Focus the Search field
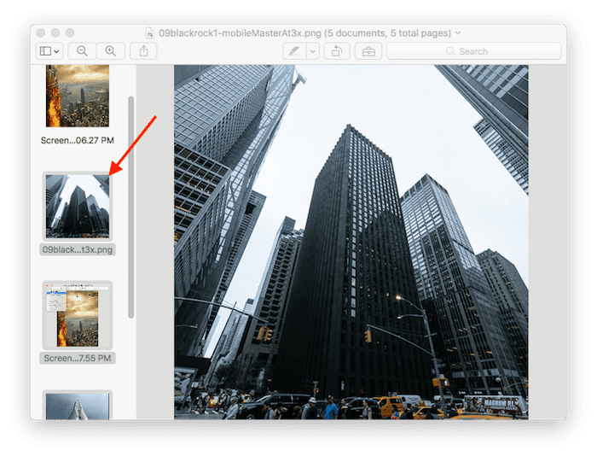This screenshot has height=456, width=597. tap(473, 51)
